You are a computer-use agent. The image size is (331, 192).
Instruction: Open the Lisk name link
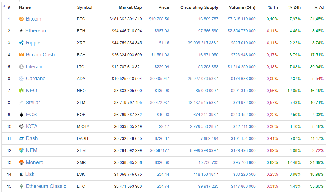click(x=30, y=174)
